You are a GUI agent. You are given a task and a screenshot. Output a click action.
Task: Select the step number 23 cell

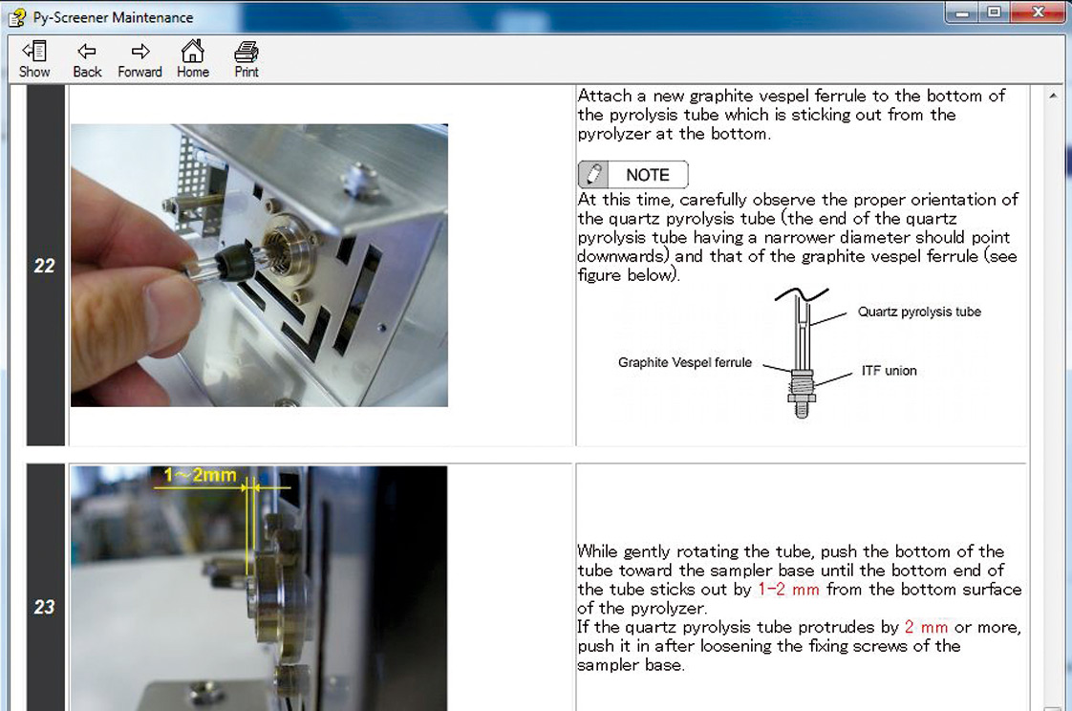[x=45, y=588]
